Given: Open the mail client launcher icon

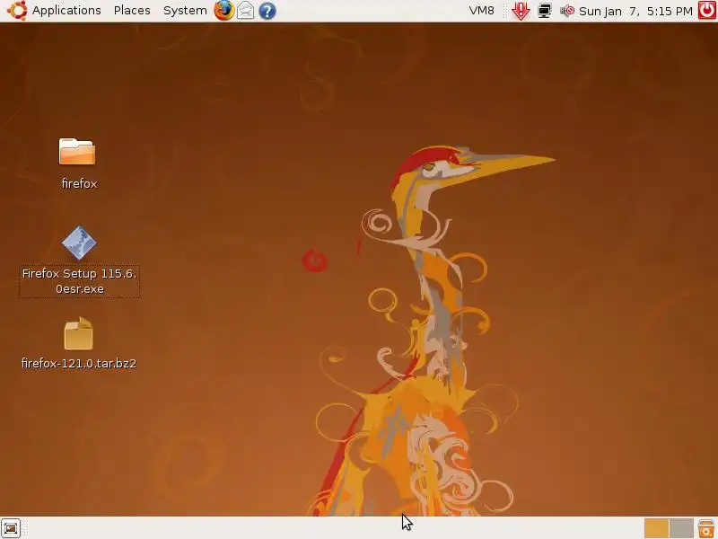Looking at the screenshot, I should [x=245, y=10].
